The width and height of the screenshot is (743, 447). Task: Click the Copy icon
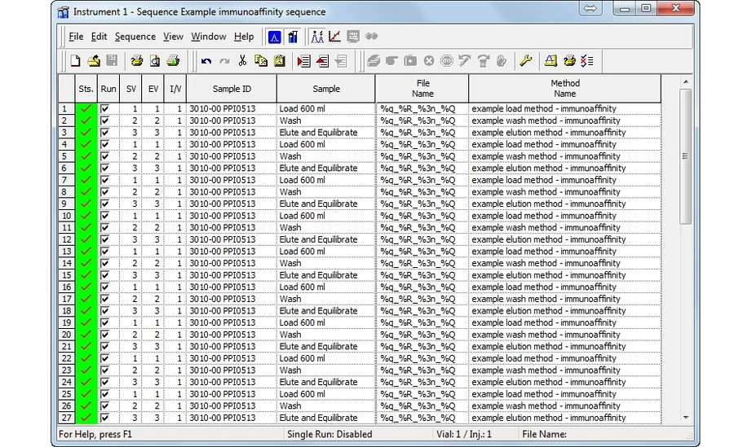coord(261,61)
